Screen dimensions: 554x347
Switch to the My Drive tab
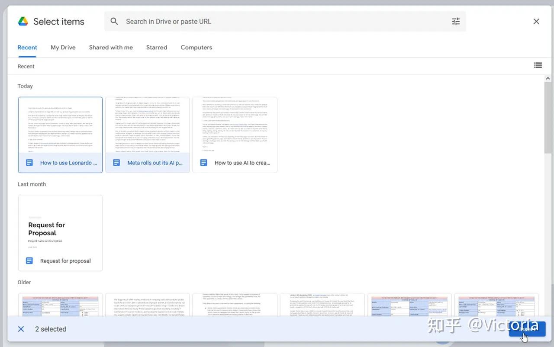coord(63,48)
